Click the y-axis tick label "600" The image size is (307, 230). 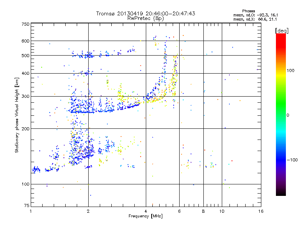coord(25,41)
